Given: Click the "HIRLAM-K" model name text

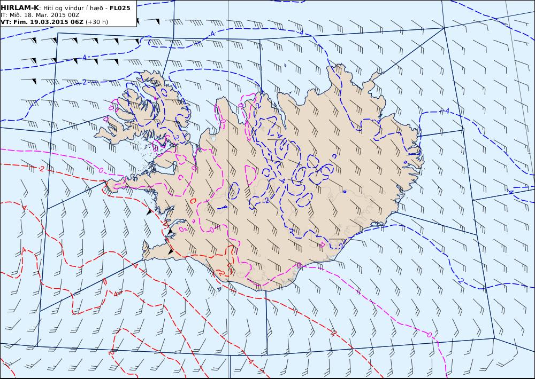Looking at the screenshot, I should [x=20, y=8].
